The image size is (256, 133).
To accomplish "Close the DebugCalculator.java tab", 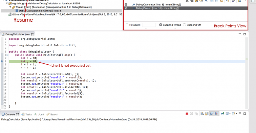I will tap(32, 34).
